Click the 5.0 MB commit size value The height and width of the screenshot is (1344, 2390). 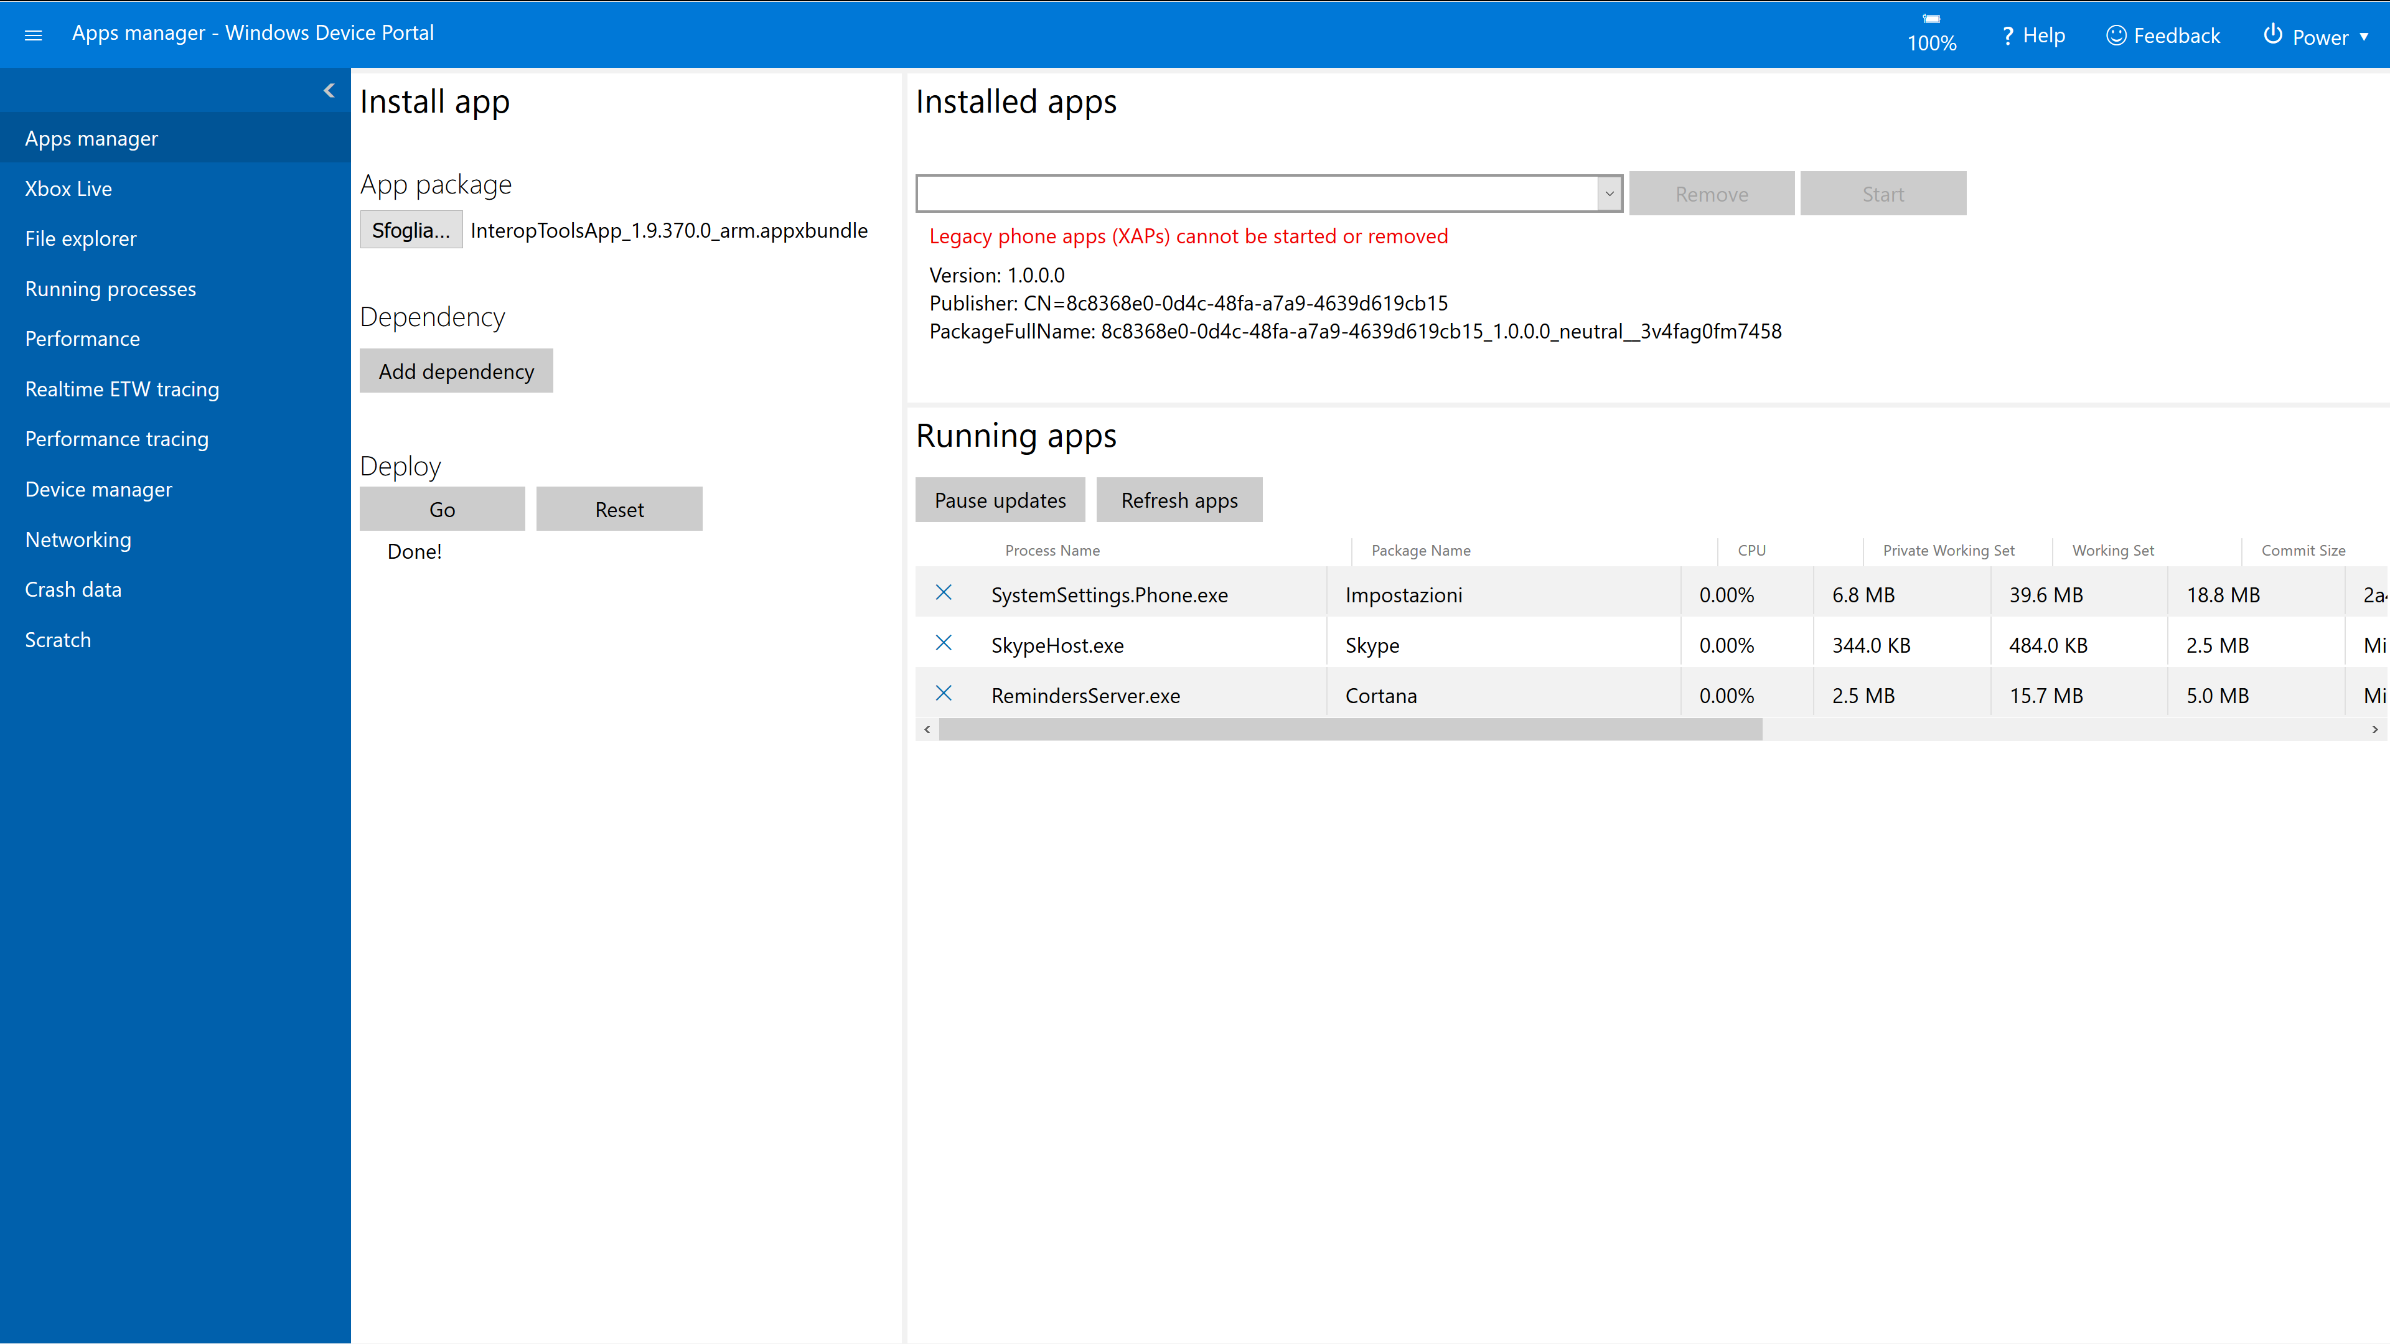[2216, 695]
